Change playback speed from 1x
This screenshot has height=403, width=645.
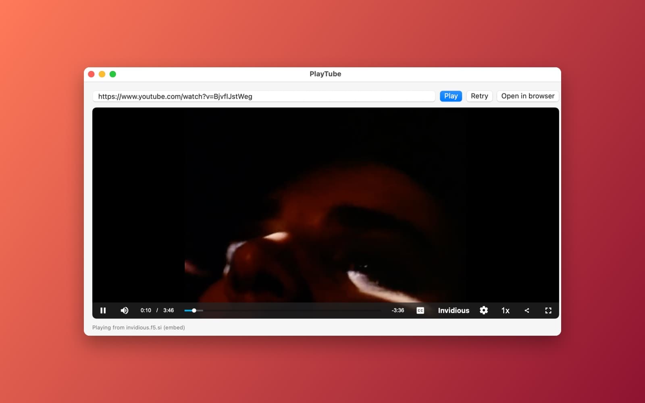tap(506, 310)
